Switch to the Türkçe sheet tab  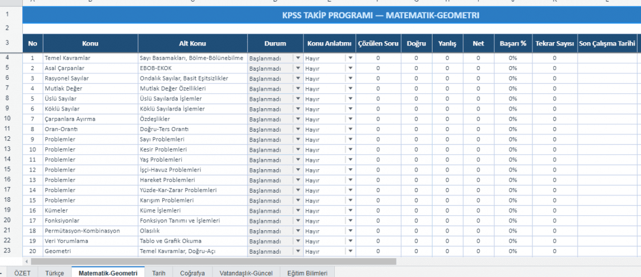point(55,274)
